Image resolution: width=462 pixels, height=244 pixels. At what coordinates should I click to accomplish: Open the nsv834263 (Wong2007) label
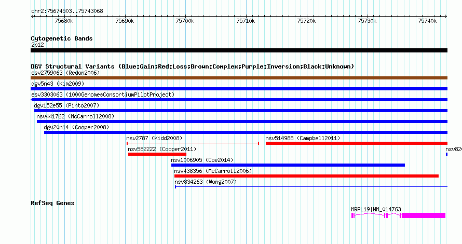206,182
